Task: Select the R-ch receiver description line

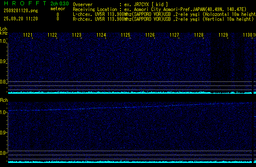Action: click(x=163, y=19)
